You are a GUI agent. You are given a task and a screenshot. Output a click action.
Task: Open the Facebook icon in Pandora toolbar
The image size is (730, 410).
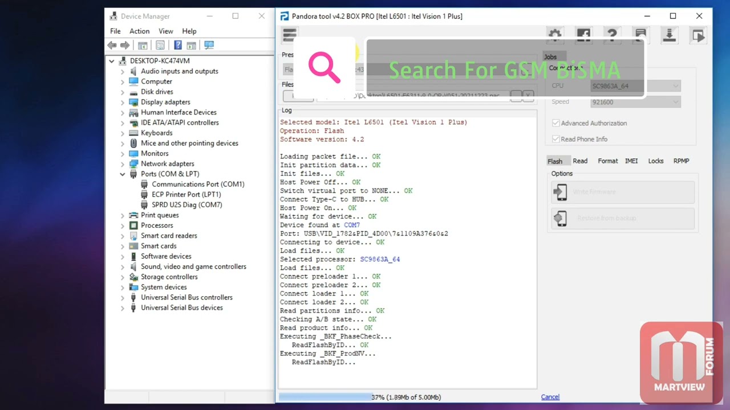(583, 35)
